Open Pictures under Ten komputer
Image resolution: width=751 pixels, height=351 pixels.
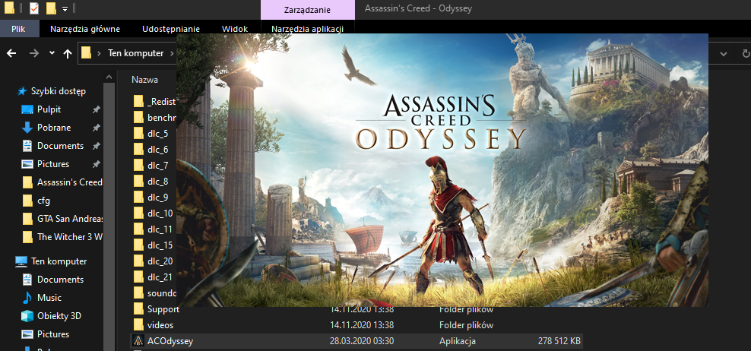pyautogui.click(x=53, y=334)
